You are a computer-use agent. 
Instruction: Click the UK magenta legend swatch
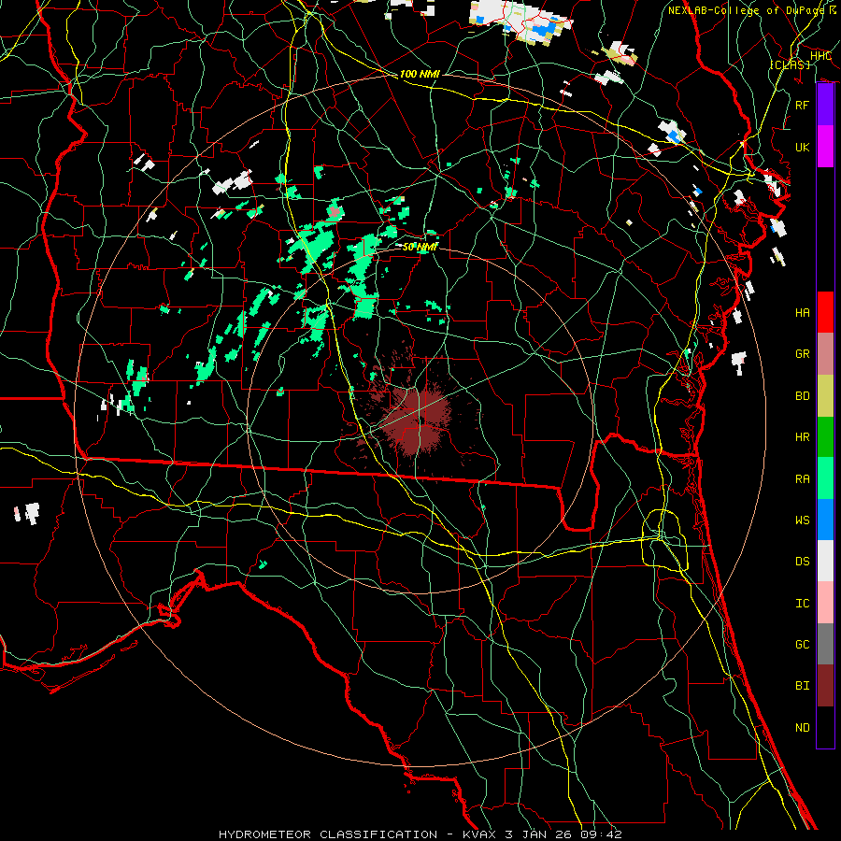coord(825,147)
